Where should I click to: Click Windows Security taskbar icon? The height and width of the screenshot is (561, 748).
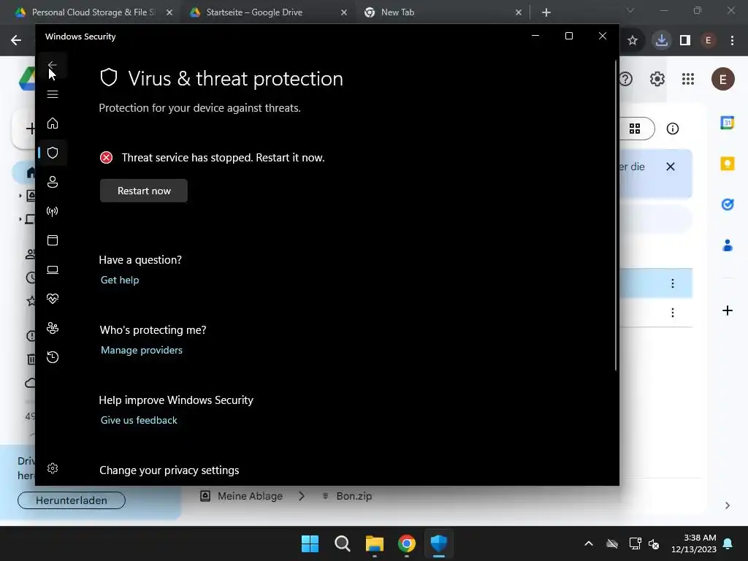click(439, 543)
